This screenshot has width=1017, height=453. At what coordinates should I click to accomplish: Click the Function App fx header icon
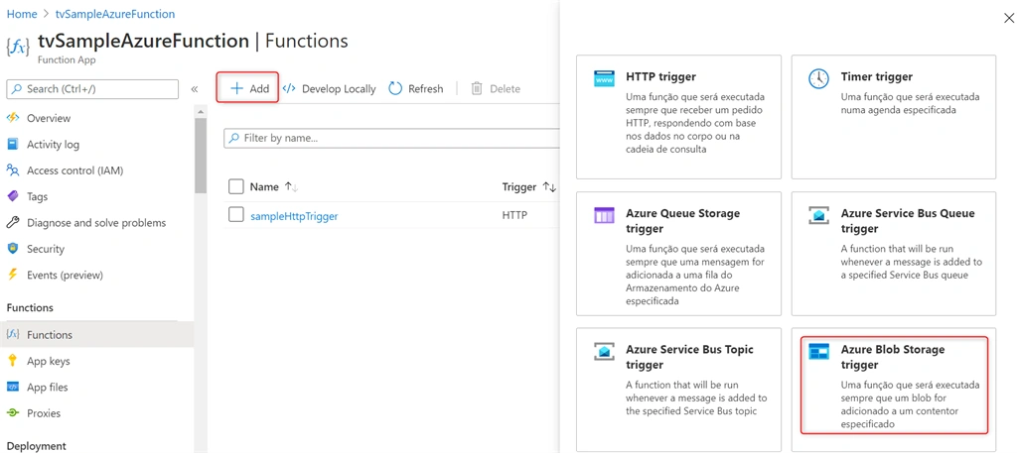click(18, 49)
